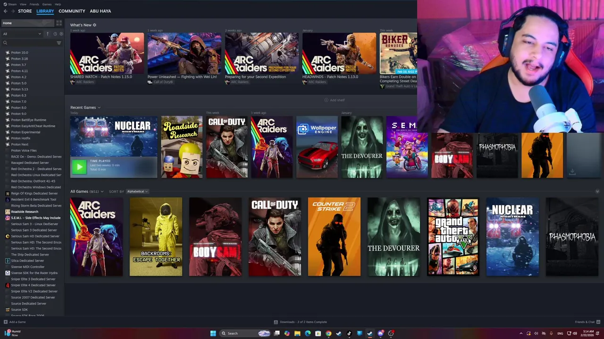Open What's New settings gear
The image size is (604, 339).
tap(94, 25)
